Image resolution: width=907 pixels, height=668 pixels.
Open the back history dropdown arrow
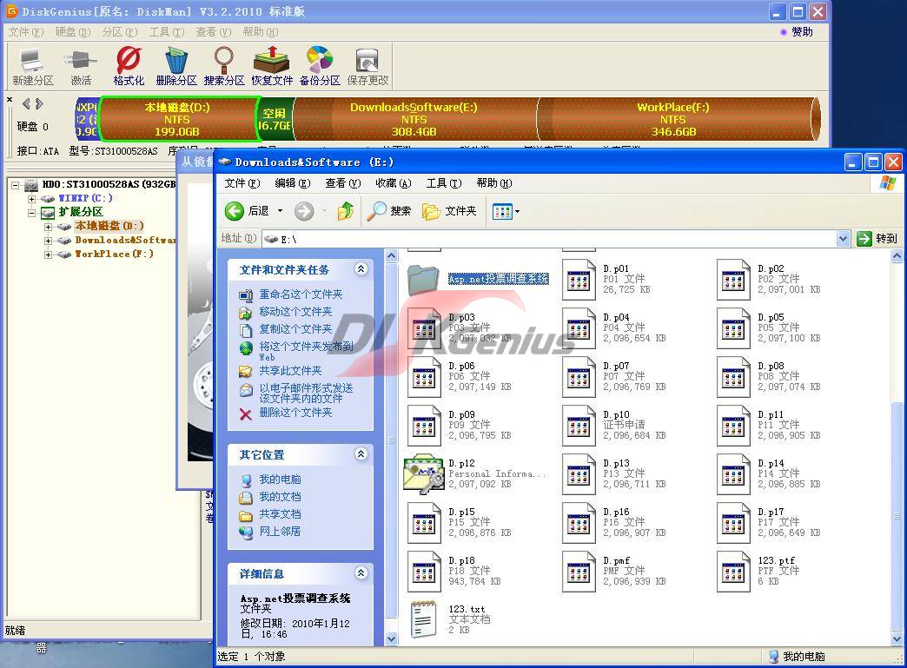pos(280,211)
